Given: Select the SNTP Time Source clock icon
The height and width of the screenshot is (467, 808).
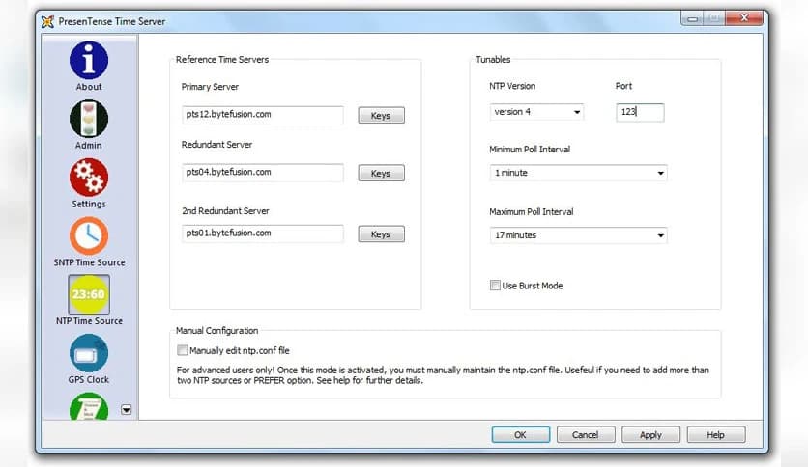Looking at the screenshot, I should click(89, 236).
